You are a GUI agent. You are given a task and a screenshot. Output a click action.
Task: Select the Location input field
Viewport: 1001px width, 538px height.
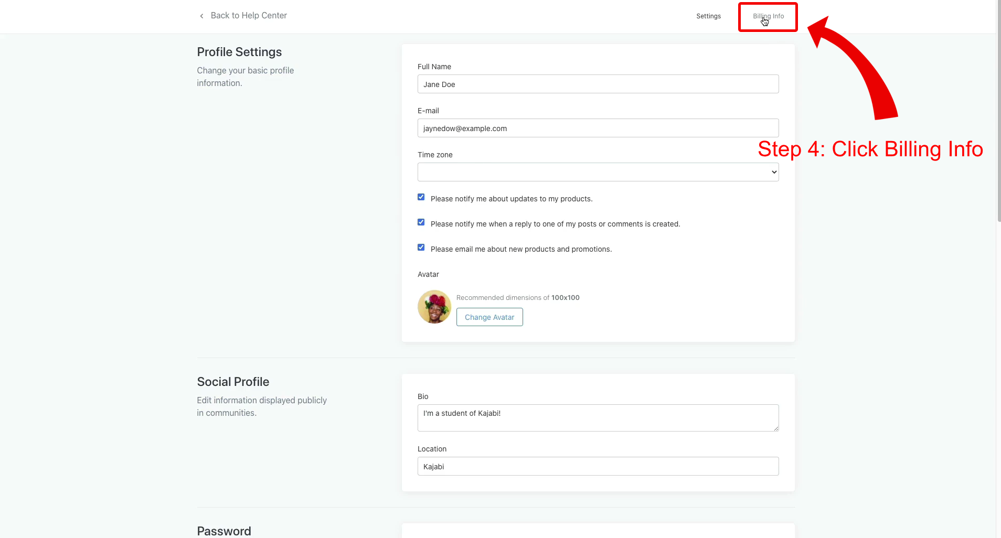598,467
